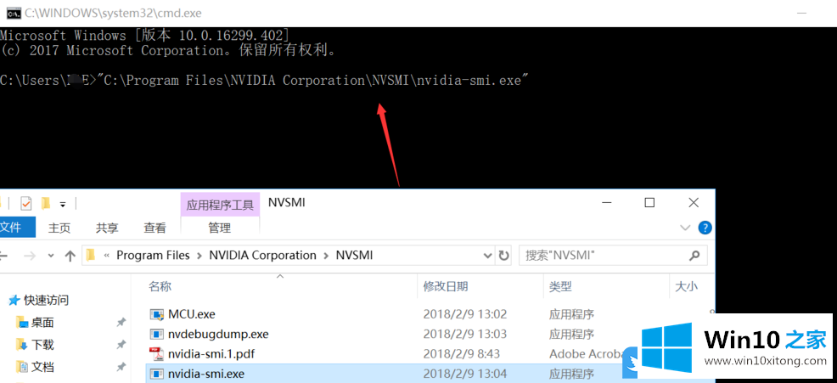837x383 pixels.
Task: Open 桌面 in the navigation pane
Action: click(x=36, y=323)
